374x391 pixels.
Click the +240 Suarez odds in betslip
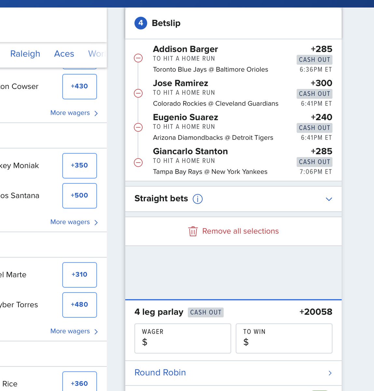322,117
